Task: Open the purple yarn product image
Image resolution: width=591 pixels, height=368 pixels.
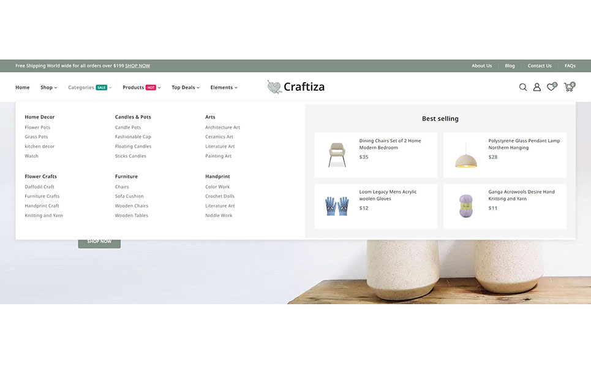Action: pos(466,206)
